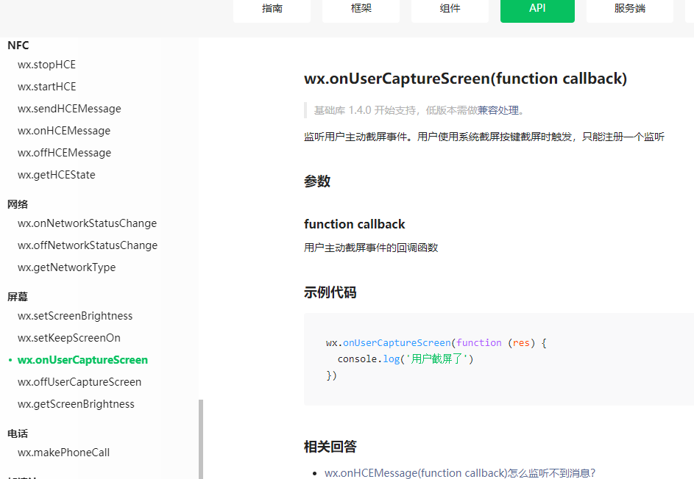
Task: Open the 组件 tab
Action: click(450, 9)
